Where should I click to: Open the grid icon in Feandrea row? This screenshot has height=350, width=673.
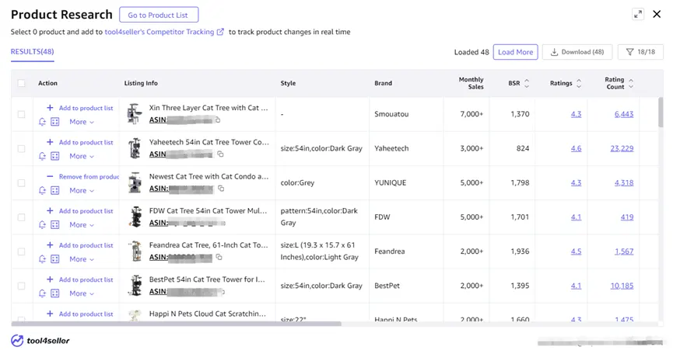click(x=55, y=259)
